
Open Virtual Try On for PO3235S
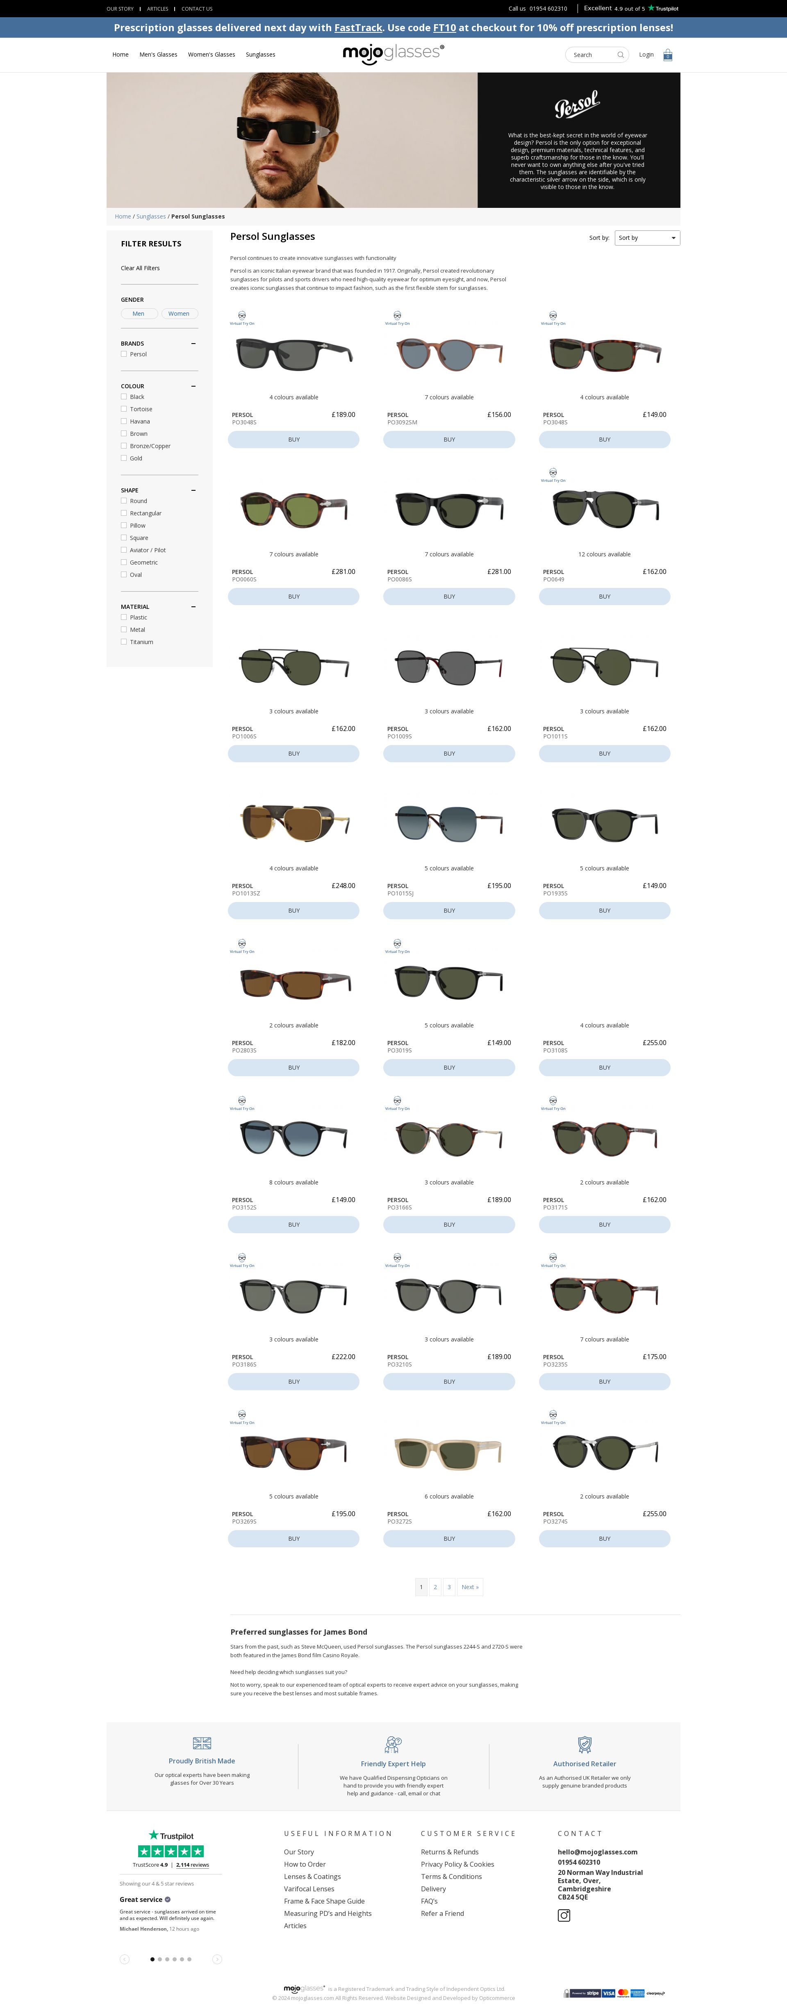(553, 1260)
